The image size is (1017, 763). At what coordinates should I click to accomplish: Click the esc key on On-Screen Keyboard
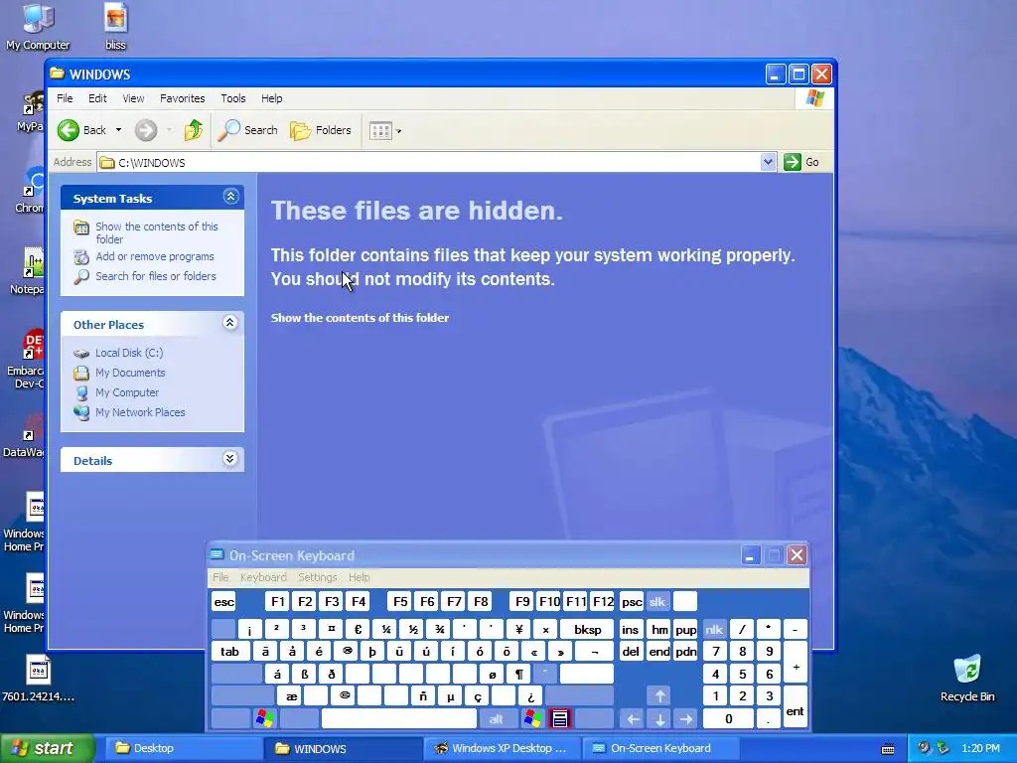(x=223, y=602)
